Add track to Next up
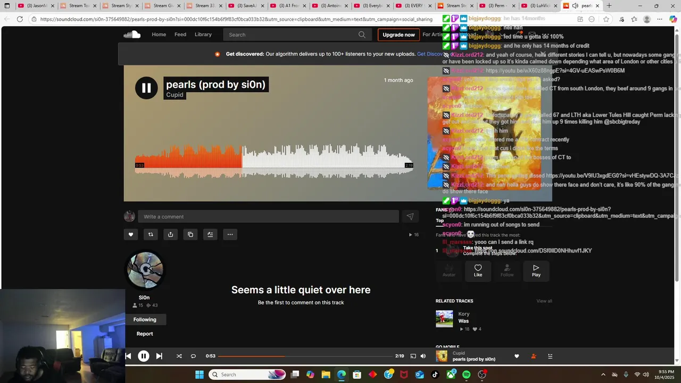Image resolution: width=681 pixels, height=383 pixels. pyautogui.click(x=210, y=235)
